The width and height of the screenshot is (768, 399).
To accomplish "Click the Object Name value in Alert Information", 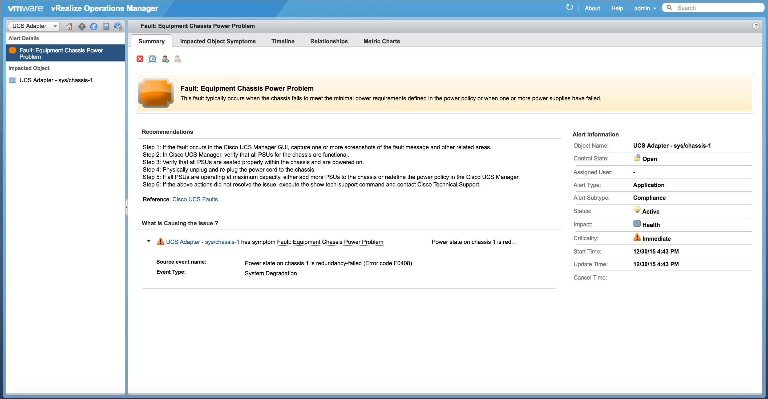I will click(x=672, y=146).
